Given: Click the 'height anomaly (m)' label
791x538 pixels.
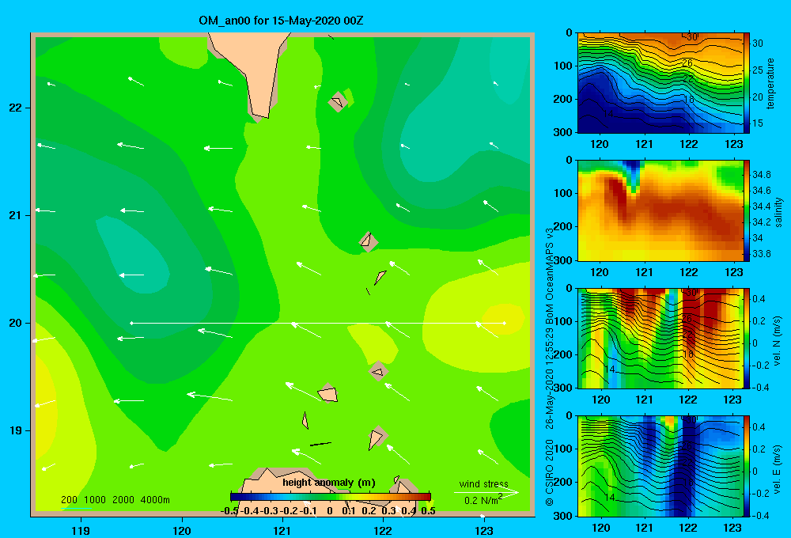Looking at the screenshot, I should 329,483.
